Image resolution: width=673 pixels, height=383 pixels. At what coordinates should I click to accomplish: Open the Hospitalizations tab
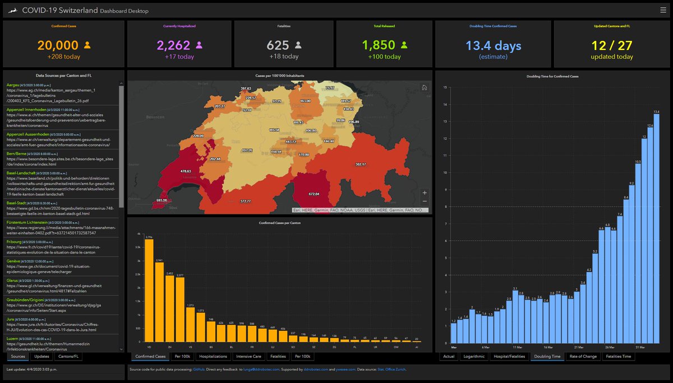point(213,356)
